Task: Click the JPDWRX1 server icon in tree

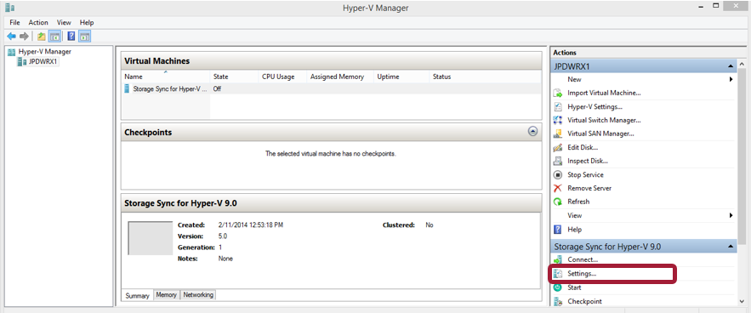Action: pos(21,61)
